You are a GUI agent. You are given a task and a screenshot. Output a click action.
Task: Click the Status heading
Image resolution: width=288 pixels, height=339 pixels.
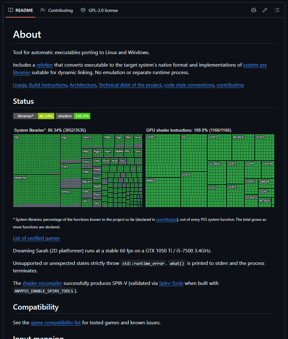[23, 101]
